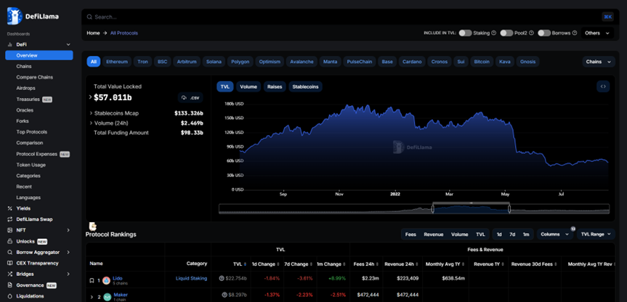This screenshot has width=627, height=302.
Task: Toggle Borrows inclusion in TVL
Action: pyautogui.click(x=544, y=33)
